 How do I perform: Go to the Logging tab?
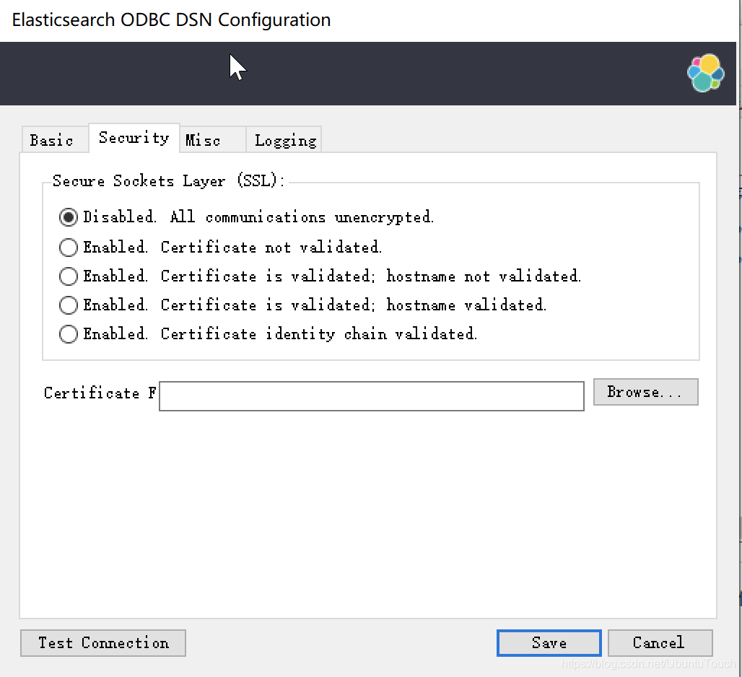[x=285, y=140]
